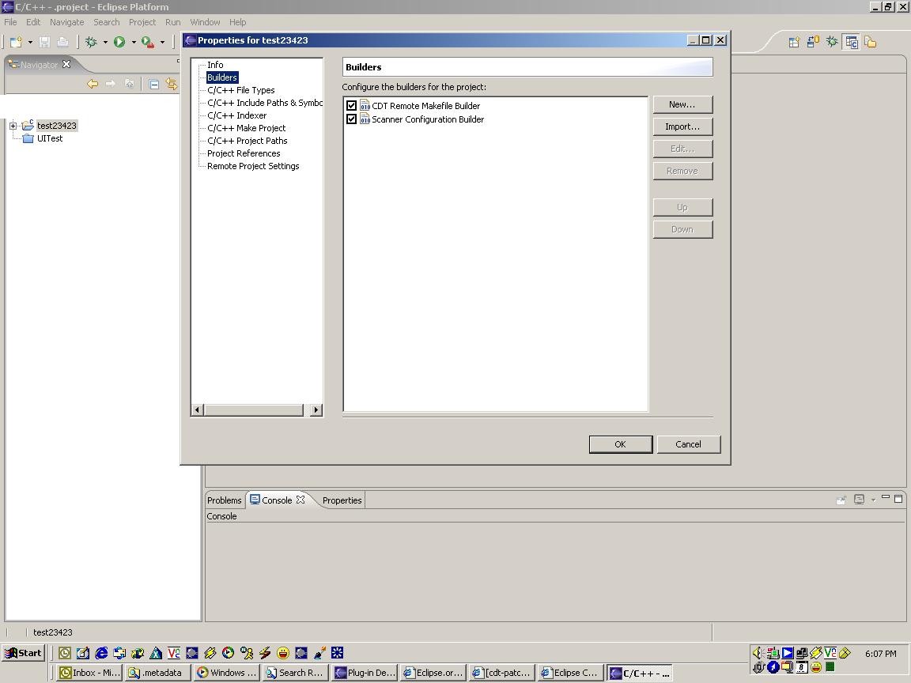This screenshot has width=911, height=683.
Task: Toggle Link with Editor in Navigator
Action: (172, 85)
